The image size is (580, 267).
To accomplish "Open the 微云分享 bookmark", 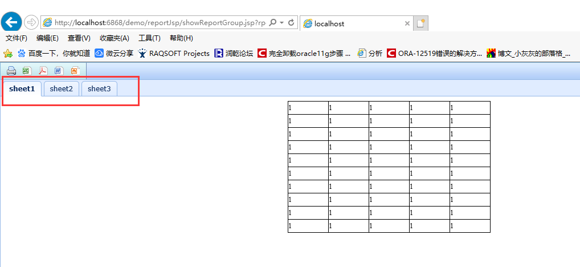I will pos(114,53).
